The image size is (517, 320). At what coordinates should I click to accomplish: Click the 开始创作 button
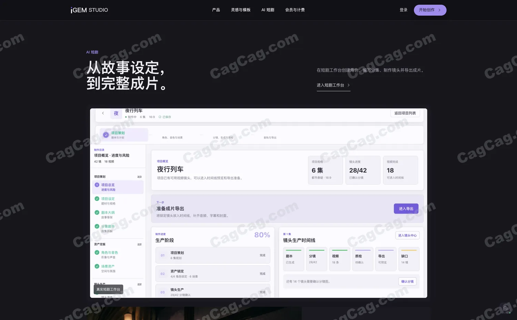click(x=430, y=10)
